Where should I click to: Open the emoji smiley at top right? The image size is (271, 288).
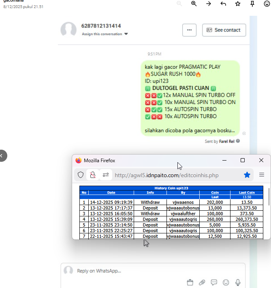coord(267,4)
